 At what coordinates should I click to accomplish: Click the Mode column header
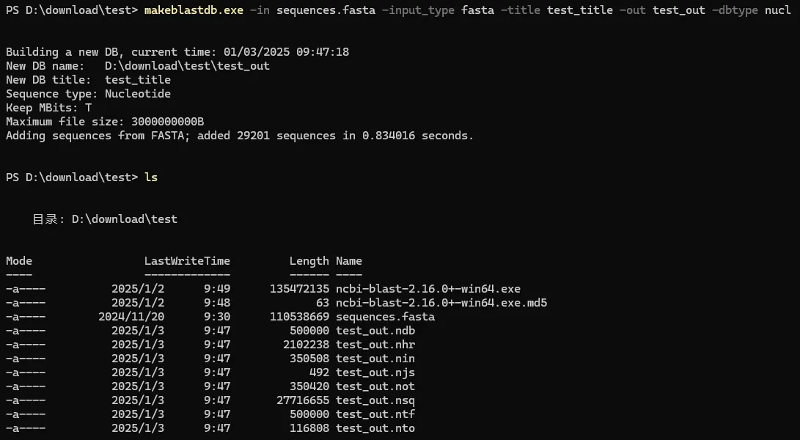[19, 261]
